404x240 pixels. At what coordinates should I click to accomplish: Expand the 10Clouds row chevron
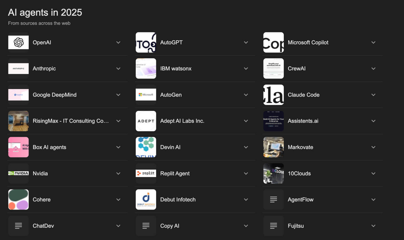click(373, 174)
